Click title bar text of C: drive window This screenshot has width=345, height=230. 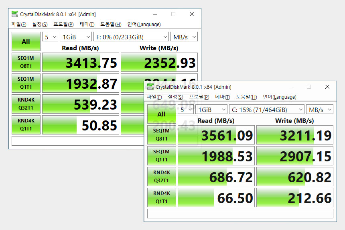tap(193, 87)
